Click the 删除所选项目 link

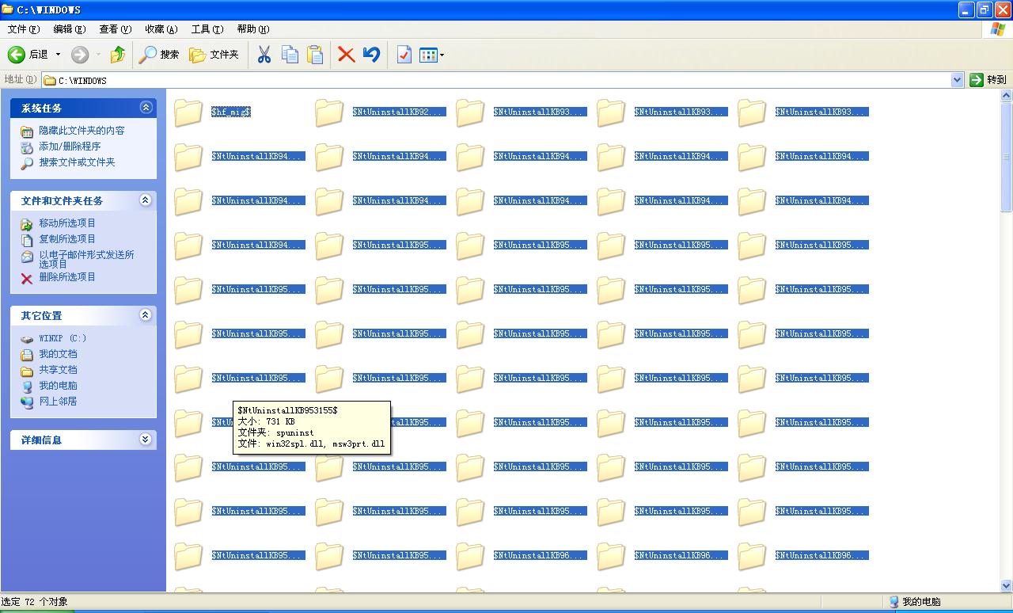pyautogui.click(x=67, y=277)
